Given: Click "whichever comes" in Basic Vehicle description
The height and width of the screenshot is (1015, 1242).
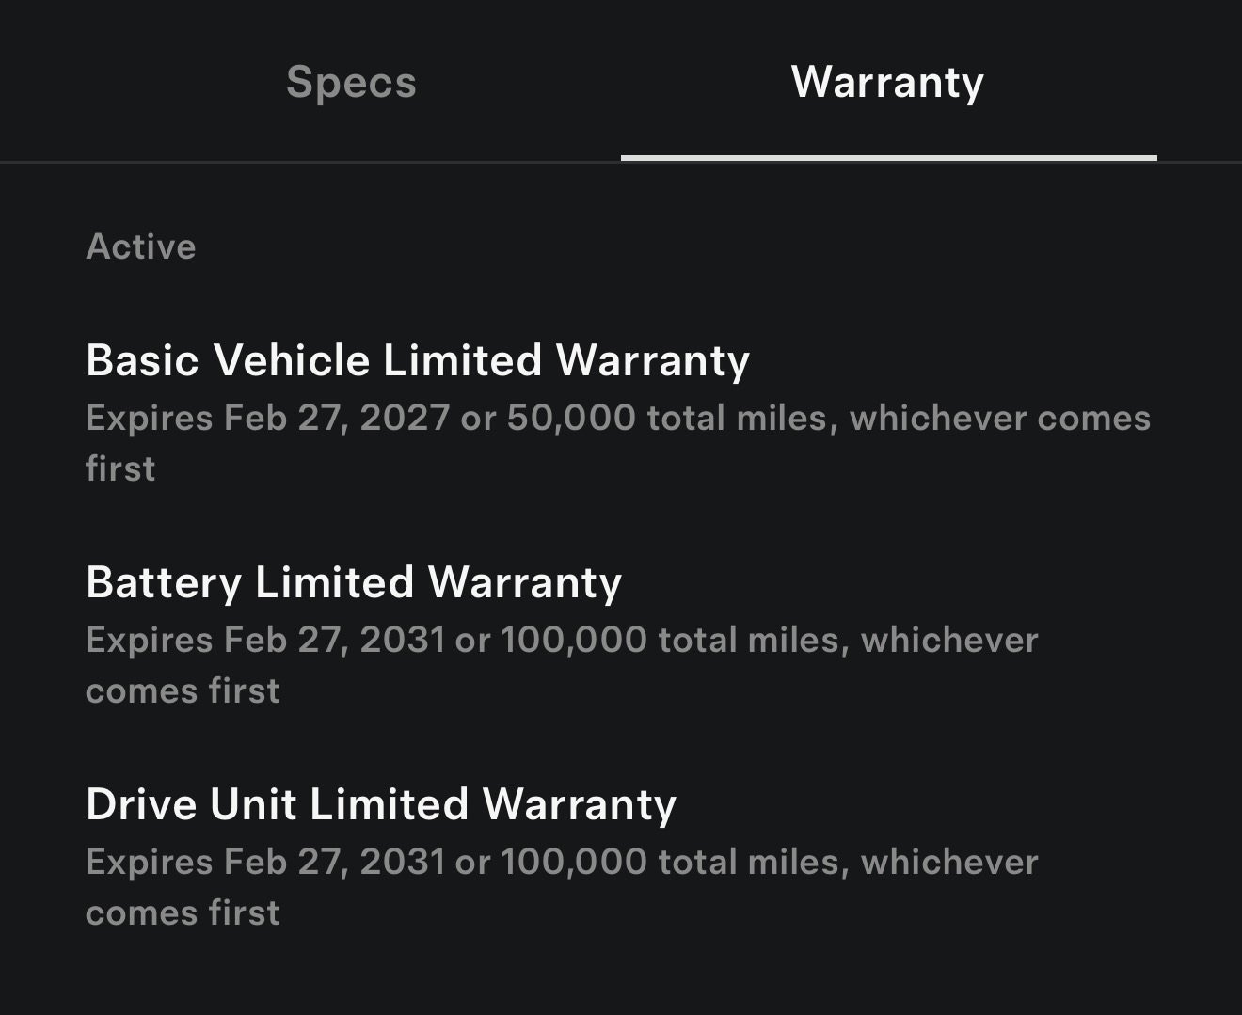Looking at the screenshot, I should (x=999, y=418).
